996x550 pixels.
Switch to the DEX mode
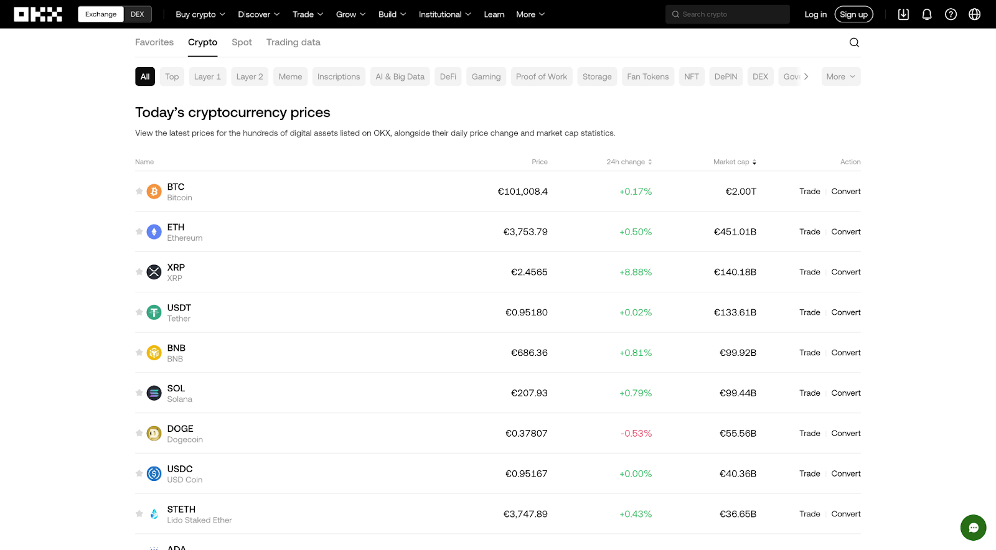pyautogui.click(x=138, y=14)
